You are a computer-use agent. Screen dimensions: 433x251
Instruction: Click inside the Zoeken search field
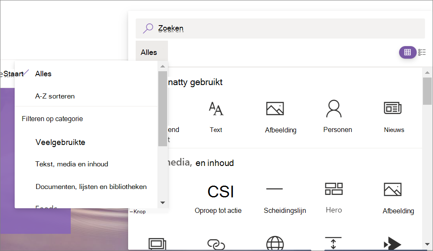point(280,28)
